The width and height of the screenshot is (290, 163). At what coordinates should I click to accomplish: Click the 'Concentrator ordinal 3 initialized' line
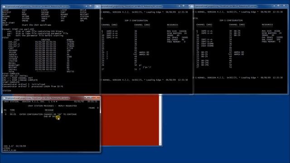pyautogui.click(x=24, y=84)
